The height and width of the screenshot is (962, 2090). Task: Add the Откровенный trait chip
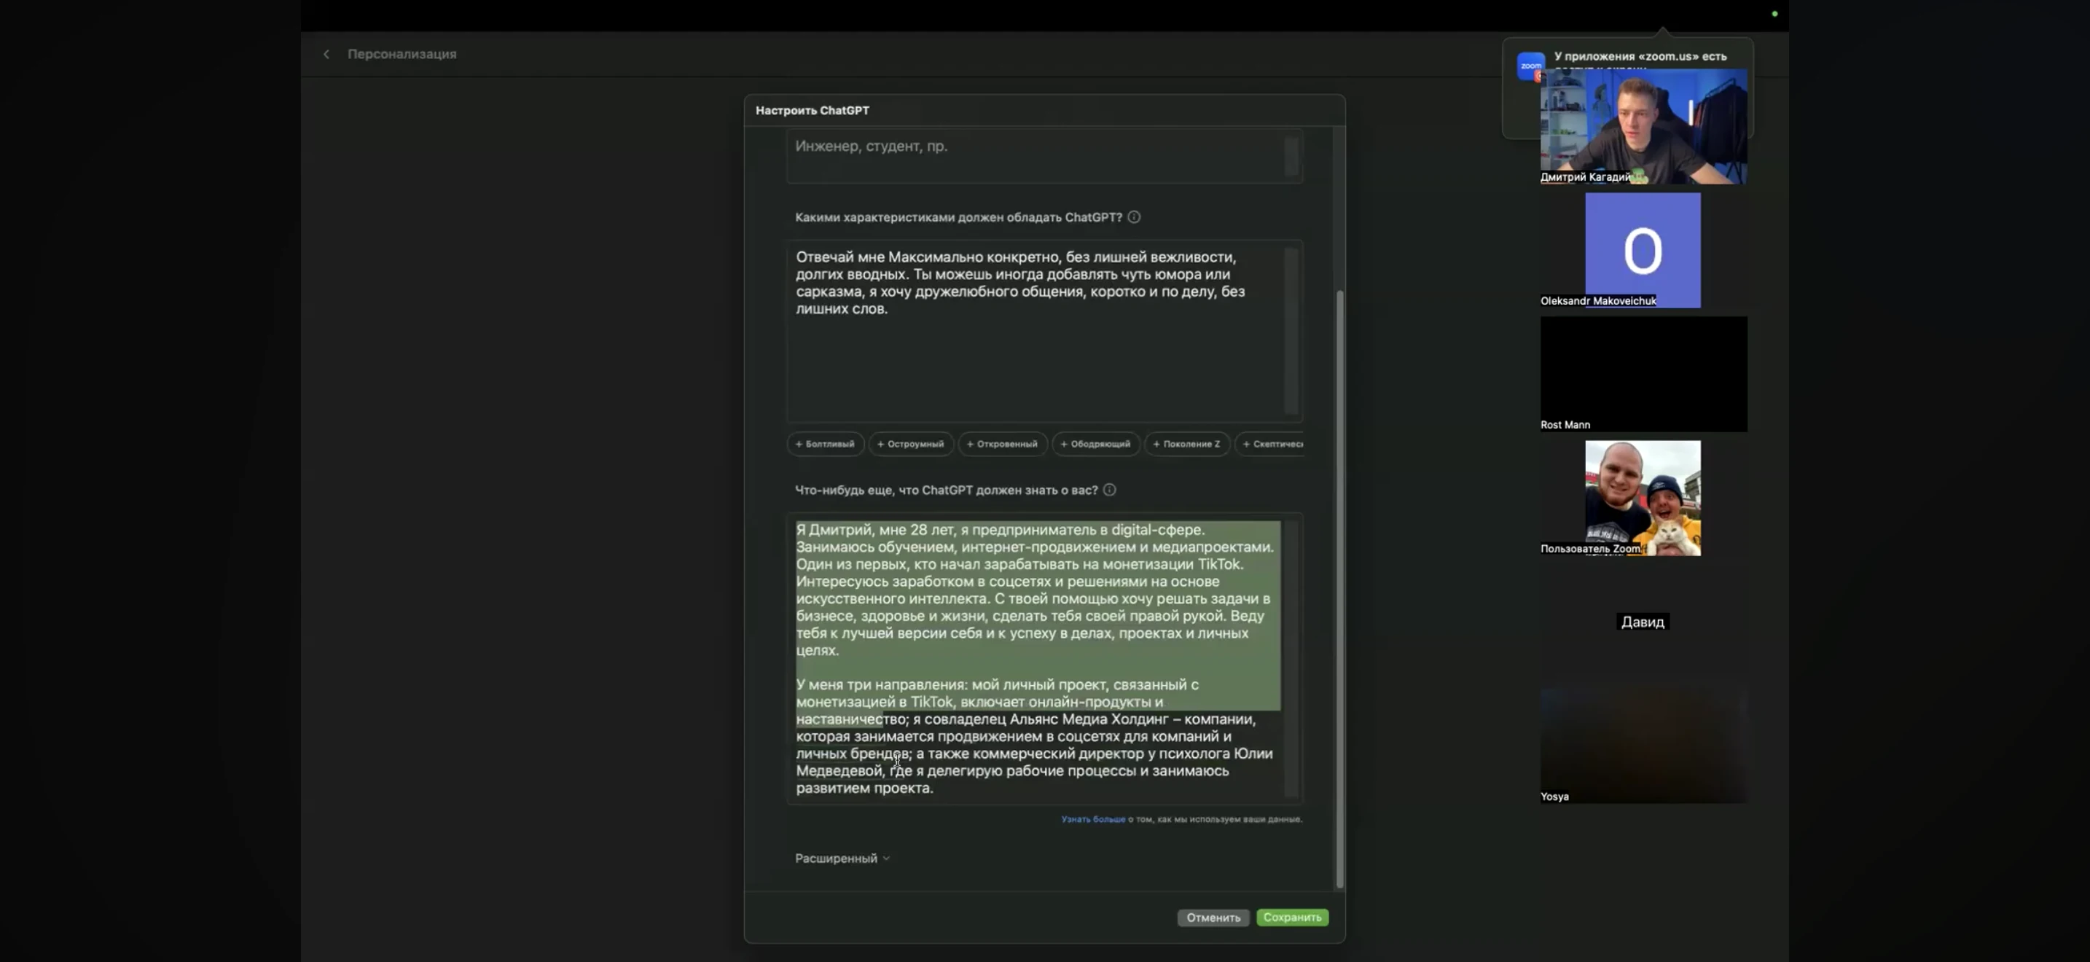click(1002, 444)
